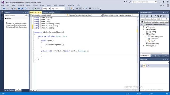The image size is (170, 95).
Task: Click the account avatar icon next to Sign in
Action: (x=168, y=5)
